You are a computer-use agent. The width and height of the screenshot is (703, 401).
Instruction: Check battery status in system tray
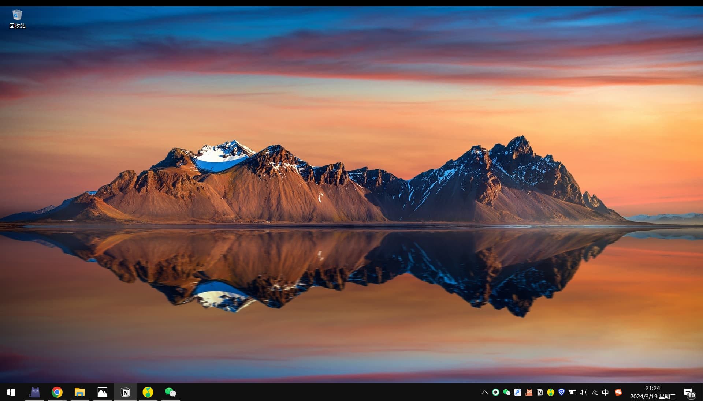click(573, 392)
